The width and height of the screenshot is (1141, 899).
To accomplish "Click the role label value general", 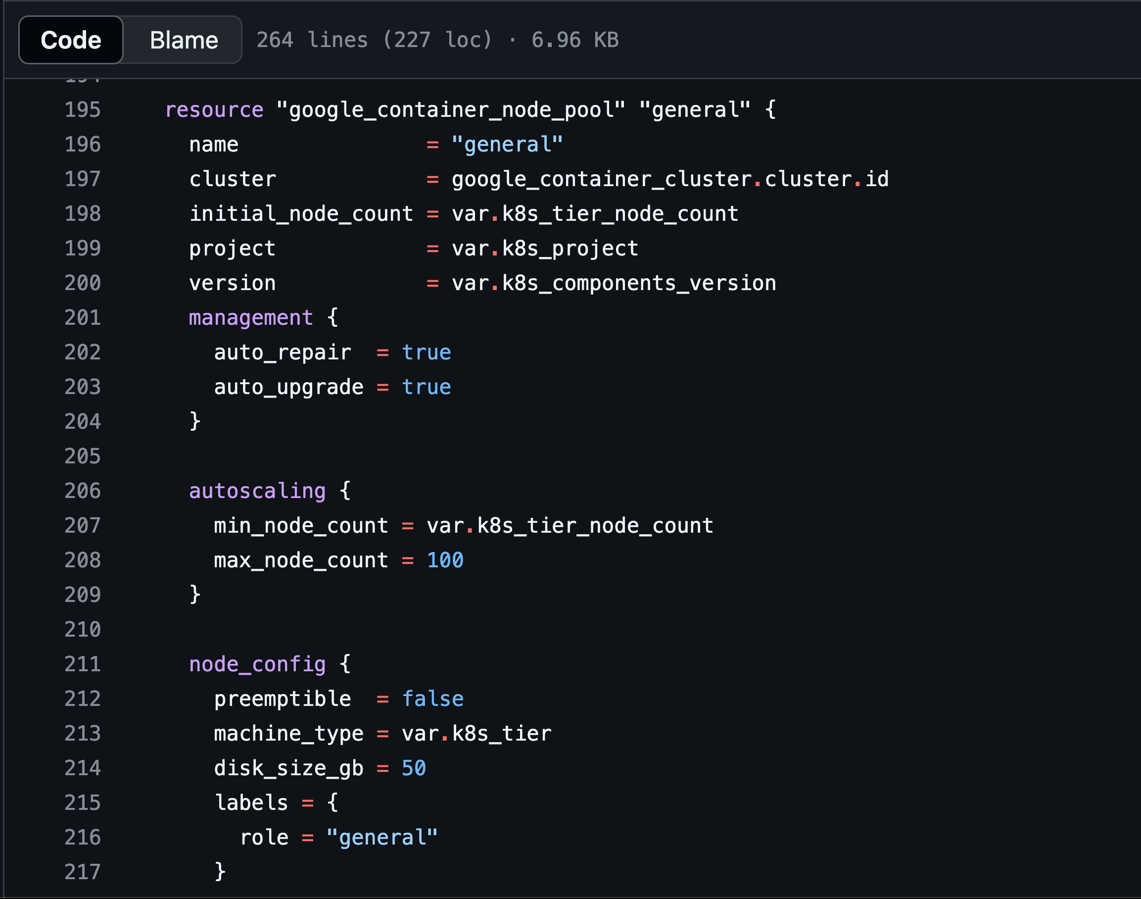I will click(382, 837).
